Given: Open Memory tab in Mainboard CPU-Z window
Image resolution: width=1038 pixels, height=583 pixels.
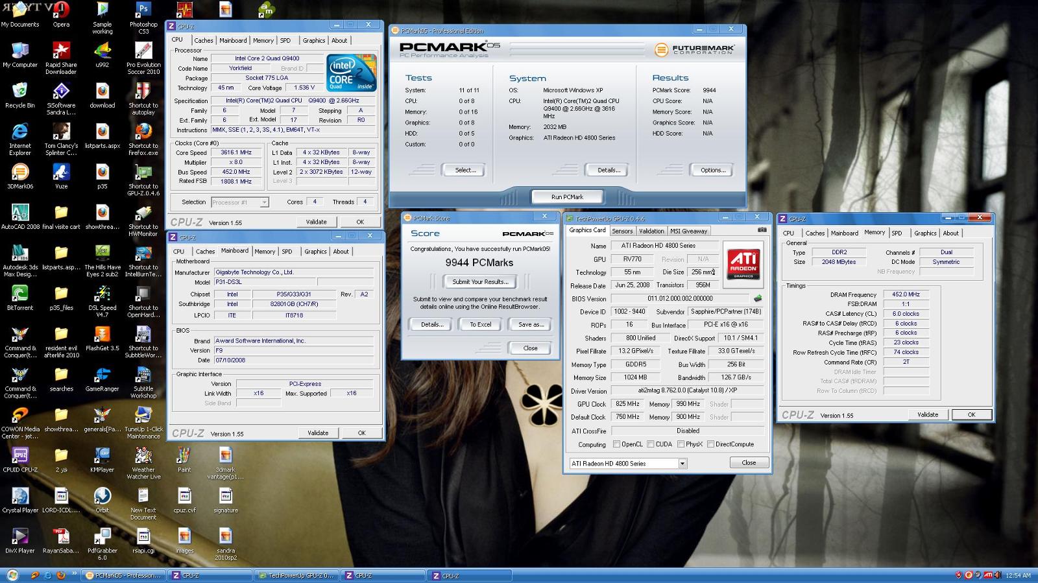Looking at the screenshot, I should tap(265, 252).
